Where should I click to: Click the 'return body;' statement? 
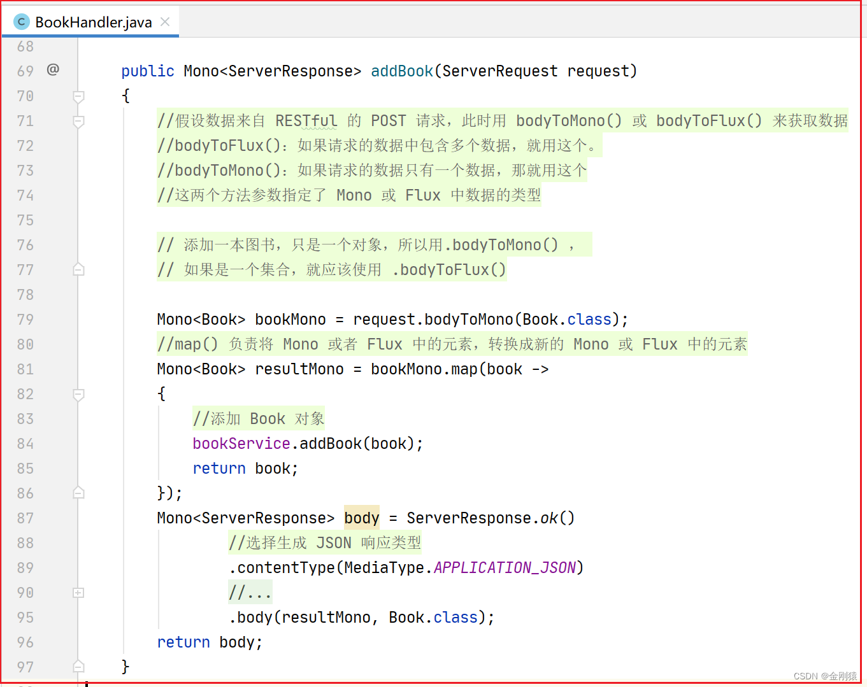click(x=210, y=642)
